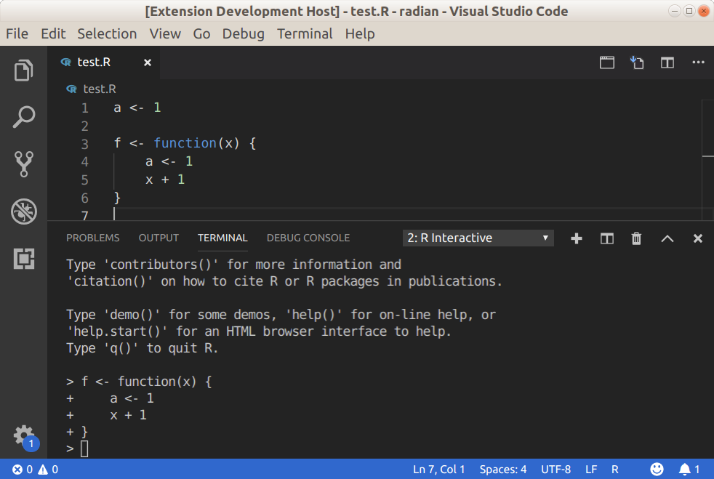Click 'citation()' text in the terminal

click(x=109, y=281)
